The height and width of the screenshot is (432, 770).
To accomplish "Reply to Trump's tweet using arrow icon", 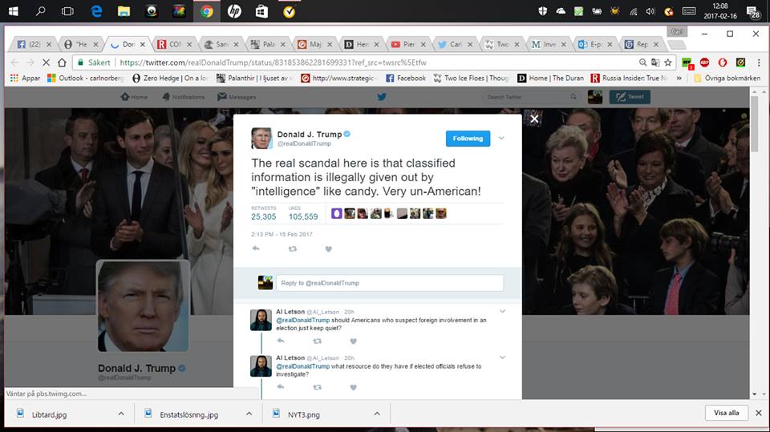I will [x=256, y=249].
